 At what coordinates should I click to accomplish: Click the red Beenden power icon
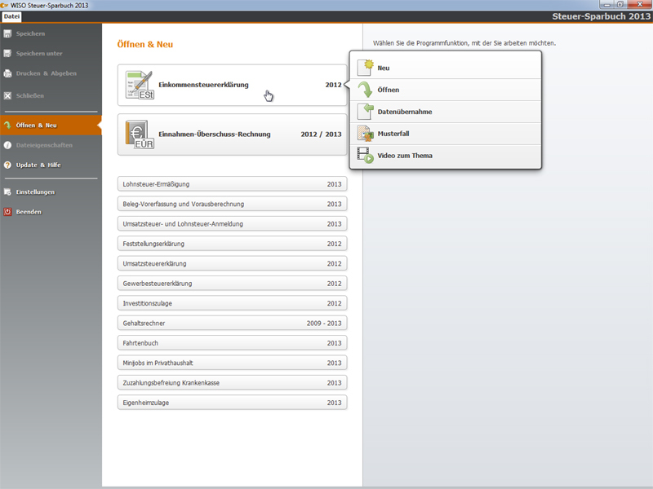[7, 212]
